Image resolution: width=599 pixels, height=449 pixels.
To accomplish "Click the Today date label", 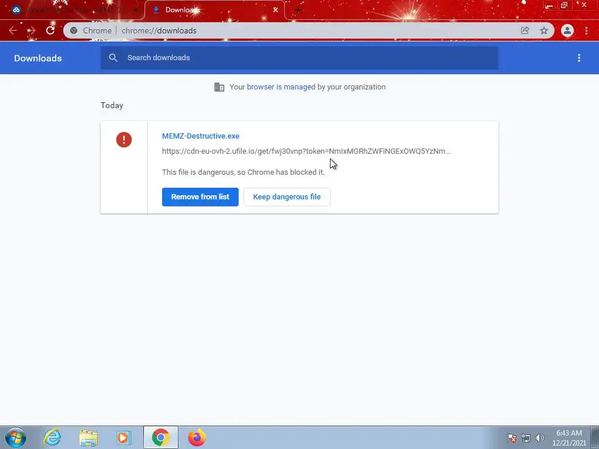I will click(x=112, y=105).
